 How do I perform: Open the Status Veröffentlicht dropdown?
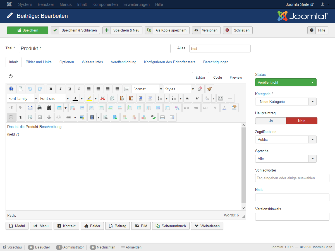pos(286,82)
